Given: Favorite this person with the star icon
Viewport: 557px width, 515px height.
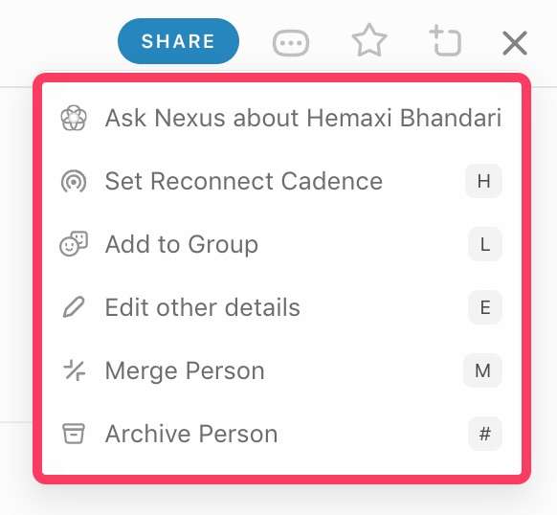Looking at the screenshot, I should tap(369, 41).
